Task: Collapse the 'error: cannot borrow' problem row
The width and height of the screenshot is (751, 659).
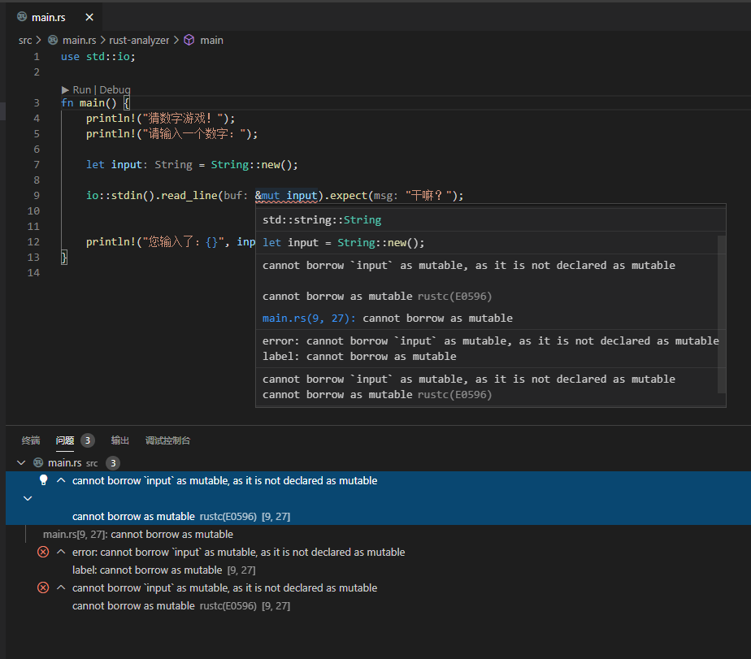Action: click(x=61, y=552)
